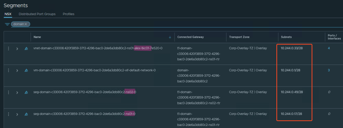Open ports count 3 link
Screen dimensions: 343x128
point(329,70)
